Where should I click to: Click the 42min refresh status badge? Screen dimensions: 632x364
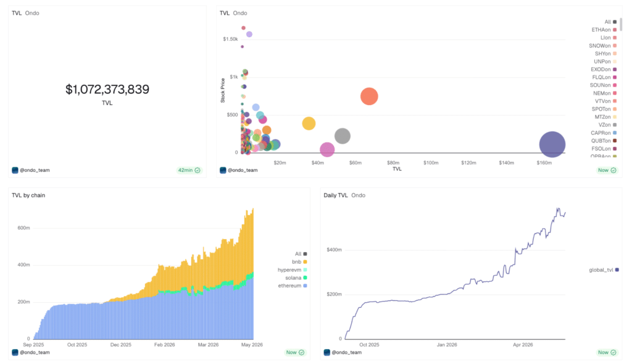coord(189,171)
